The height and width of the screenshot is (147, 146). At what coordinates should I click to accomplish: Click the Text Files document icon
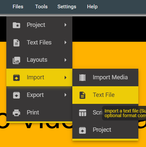click(x=16, y=43)
